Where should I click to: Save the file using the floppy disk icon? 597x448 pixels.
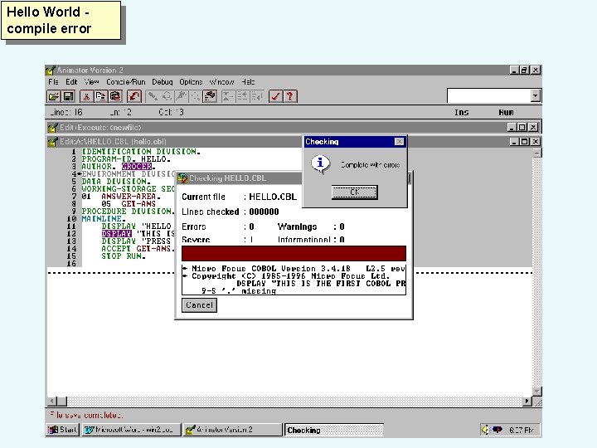(x=68, y=96)
